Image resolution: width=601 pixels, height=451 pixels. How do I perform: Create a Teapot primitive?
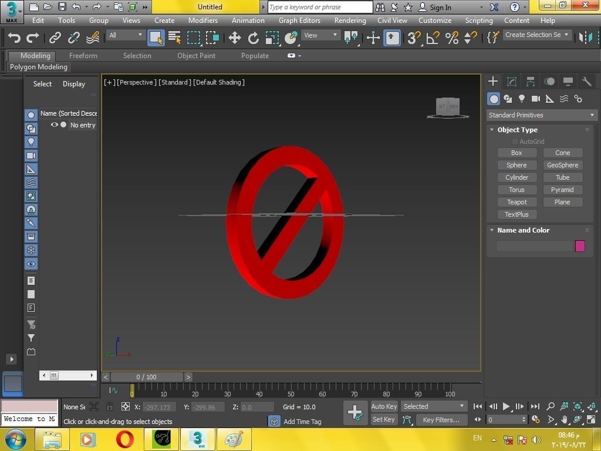point(516,202)
